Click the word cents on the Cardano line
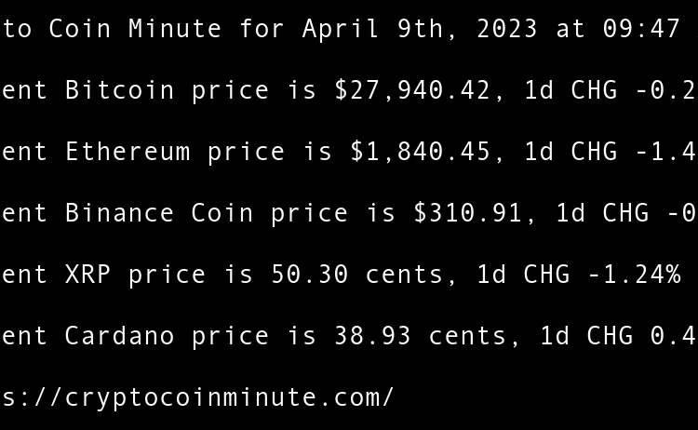698x430 pixels. (467, 336)
